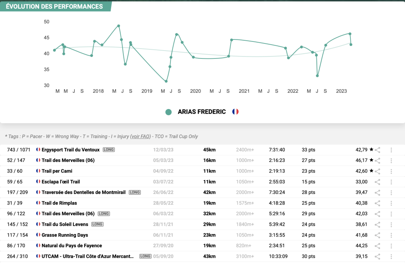The width and height of the screenshot is (405, 263).
Task: Click the star beside score 42,79
Action: click(x=371, y=150)
